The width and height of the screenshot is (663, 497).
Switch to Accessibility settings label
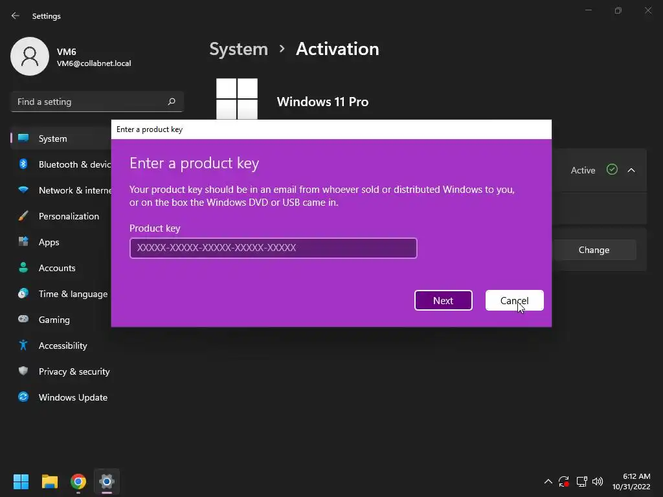pos(63,346)
